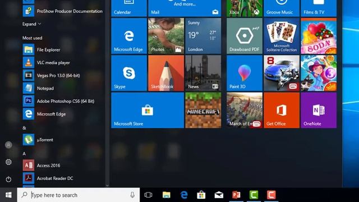The image size is (359, 202).
Task: Open the SketchBook tile
Action: tap(166, 73)
